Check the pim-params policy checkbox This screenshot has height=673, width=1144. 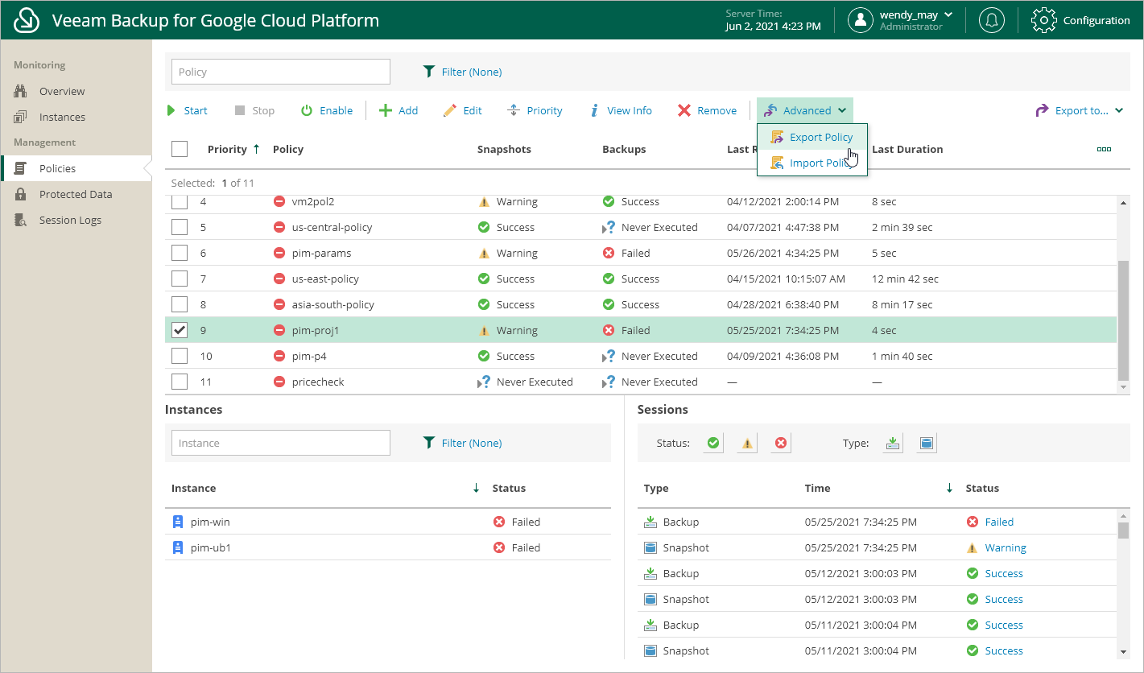pyautogui.click(x=180, y=253)
